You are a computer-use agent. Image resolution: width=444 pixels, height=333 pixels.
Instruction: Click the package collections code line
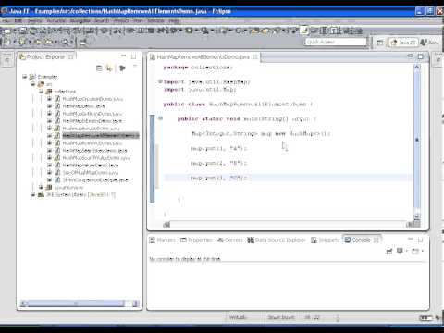(198, 68)
